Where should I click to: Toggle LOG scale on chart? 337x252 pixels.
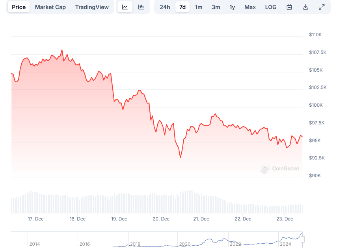(271, 7)
